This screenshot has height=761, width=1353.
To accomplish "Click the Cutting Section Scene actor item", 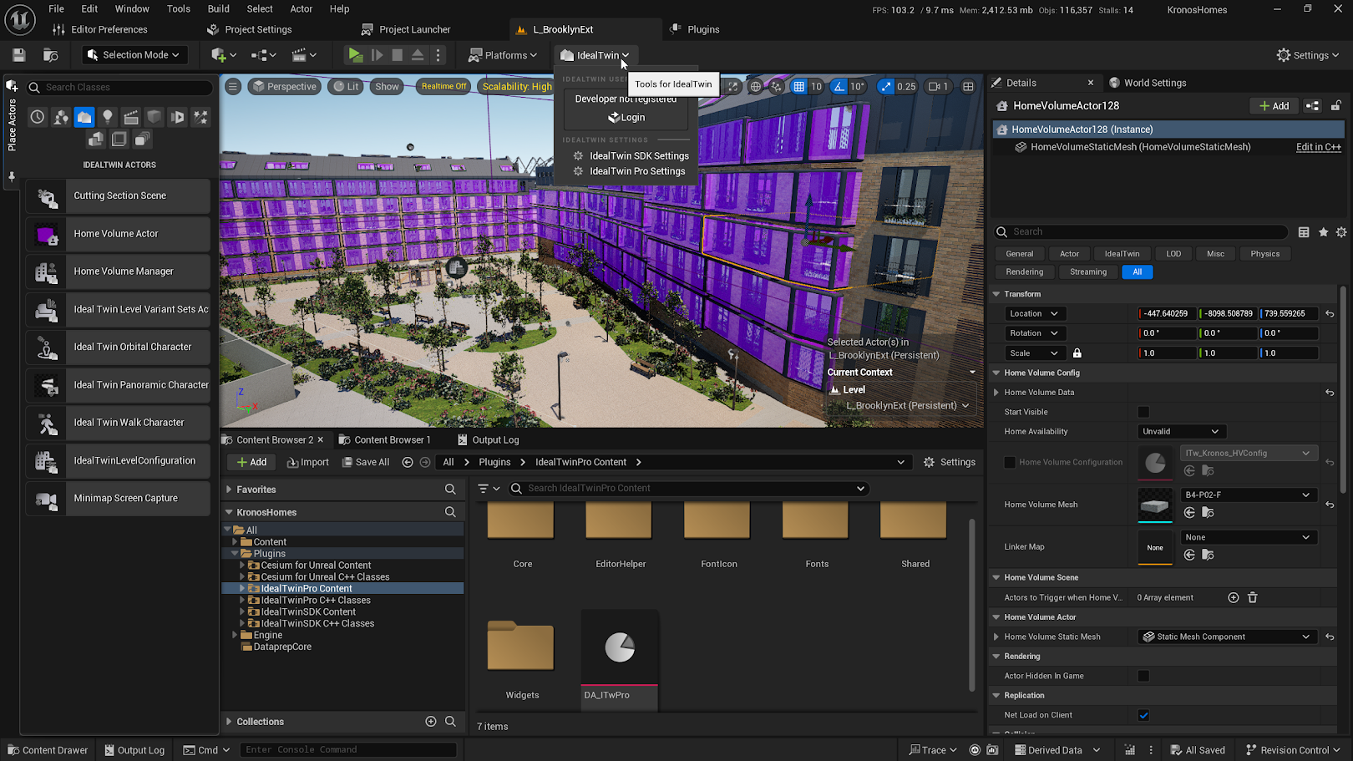I will pos(118,195).
